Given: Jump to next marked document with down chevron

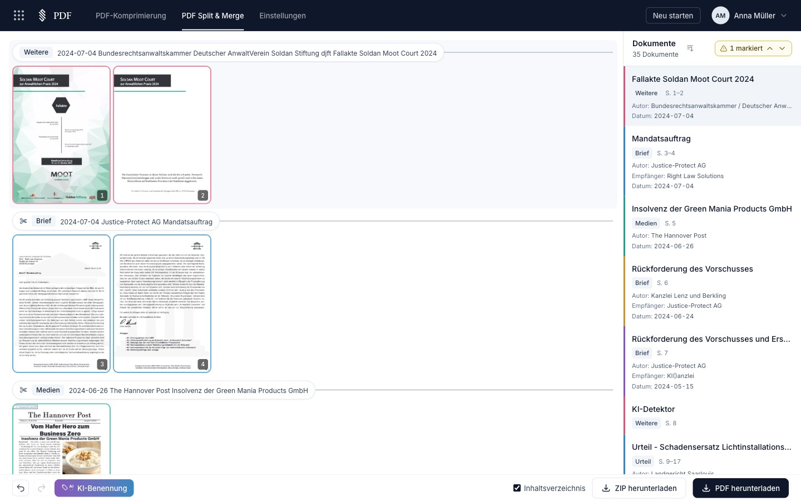Looking at the screenshot, I should (782, 48).
